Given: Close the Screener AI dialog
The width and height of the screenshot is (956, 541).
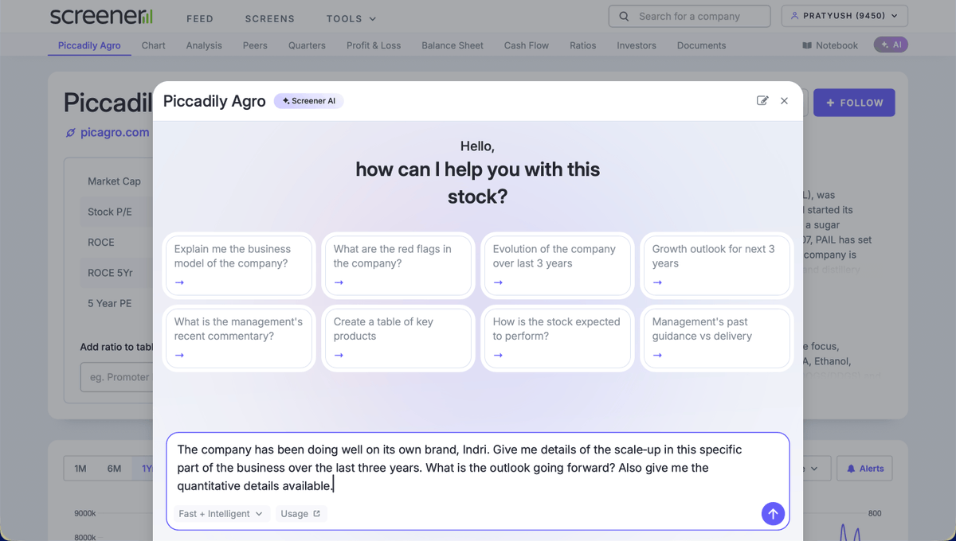Looking at the screenshot, I should click(785, 101).
